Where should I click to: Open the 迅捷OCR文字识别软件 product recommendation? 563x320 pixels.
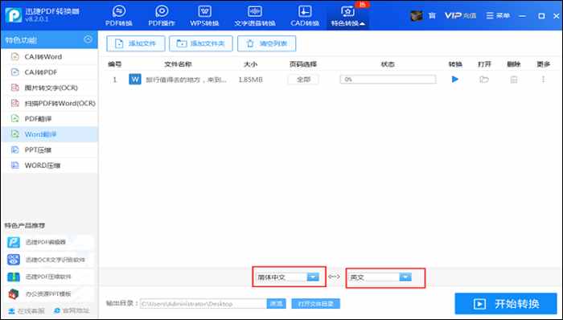pos(50,260)
